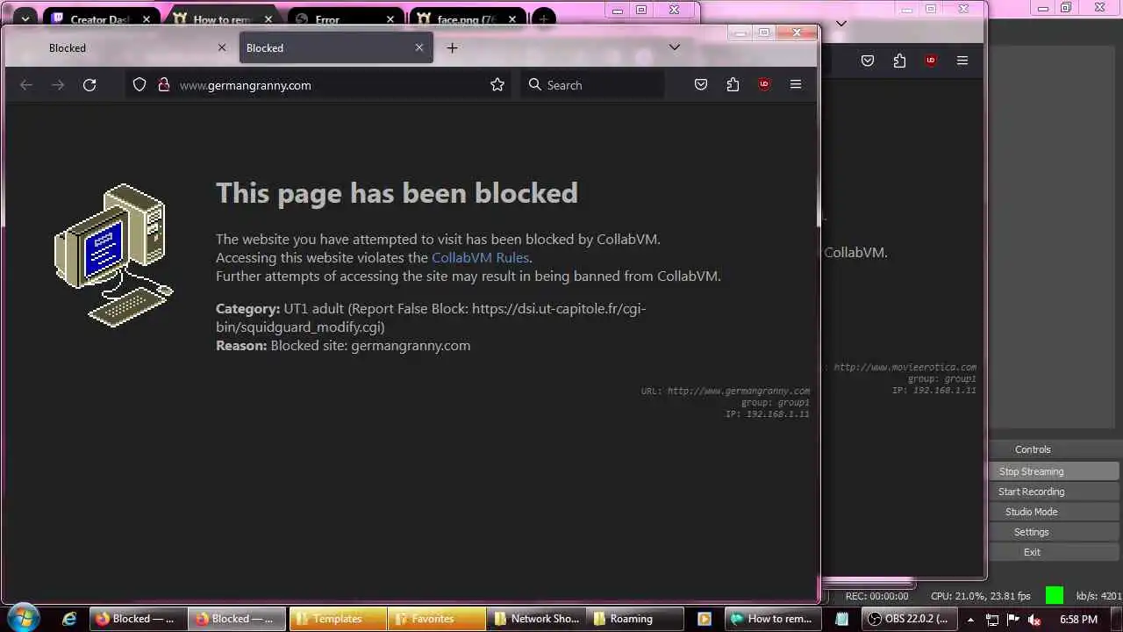This screenshot has height=632, width=1123.
Task: Click the OBS CPU 21.0%, 23.81 fps status
Action: (x=981, y=596)
